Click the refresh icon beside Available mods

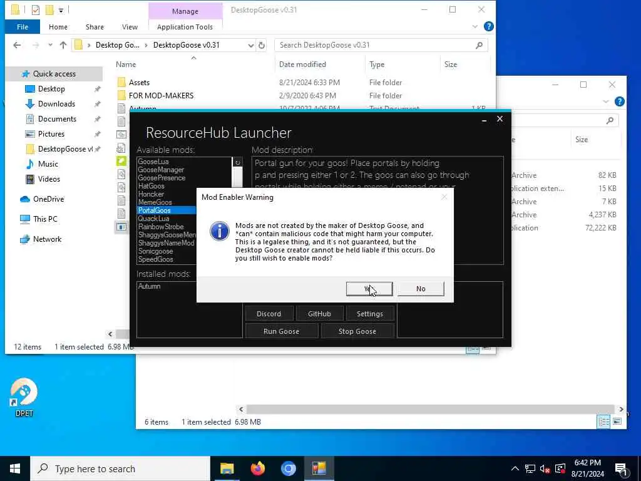pos(237,162)
